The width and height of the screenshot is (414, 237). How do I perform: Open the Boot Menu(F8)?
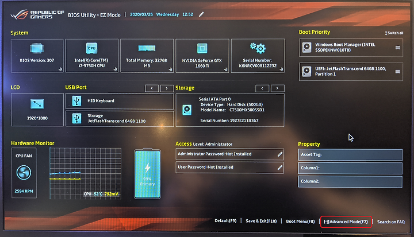(300, 221)
